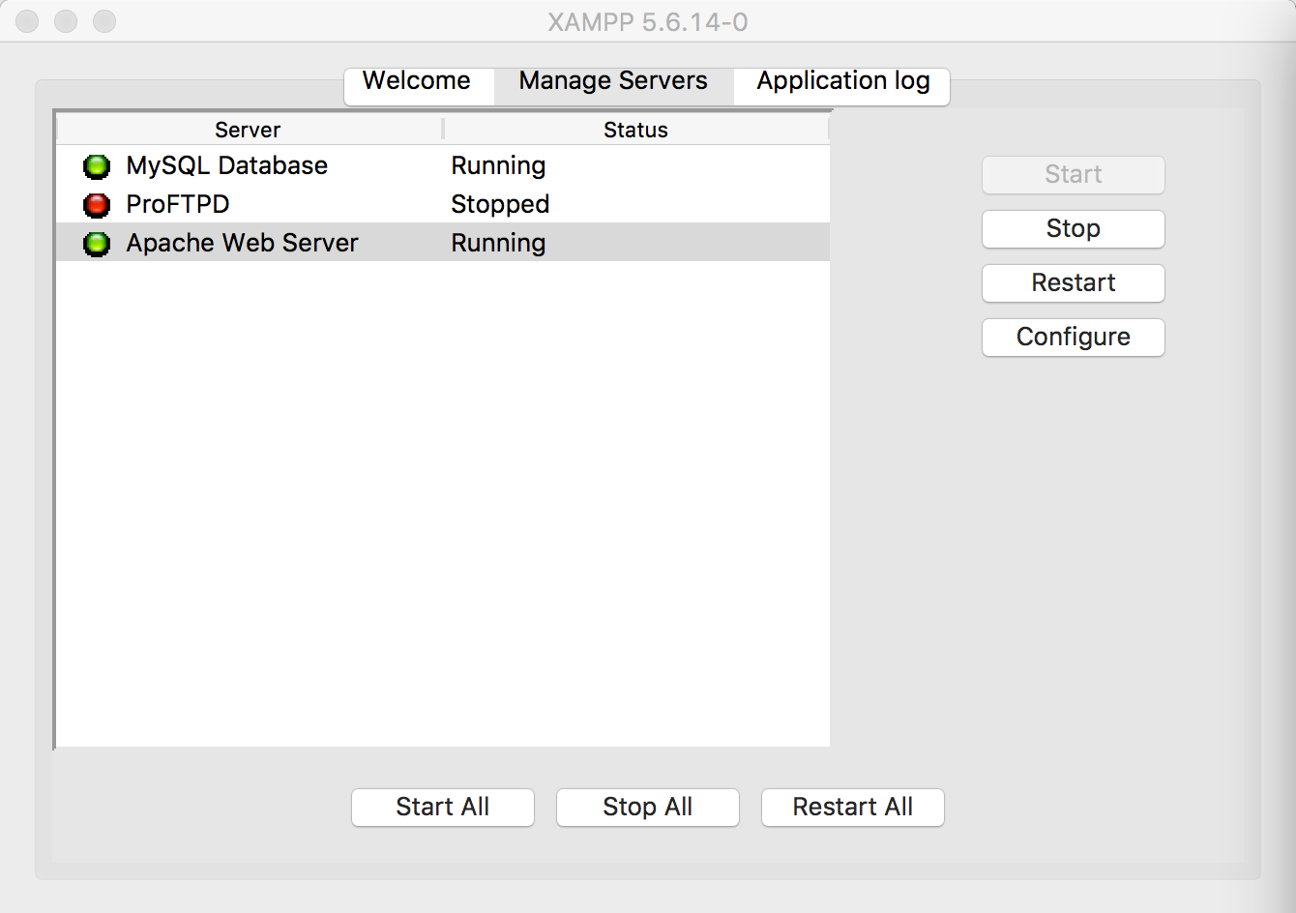Close the XAMPP window
The image size is (1296, 913).
point(27,21)
